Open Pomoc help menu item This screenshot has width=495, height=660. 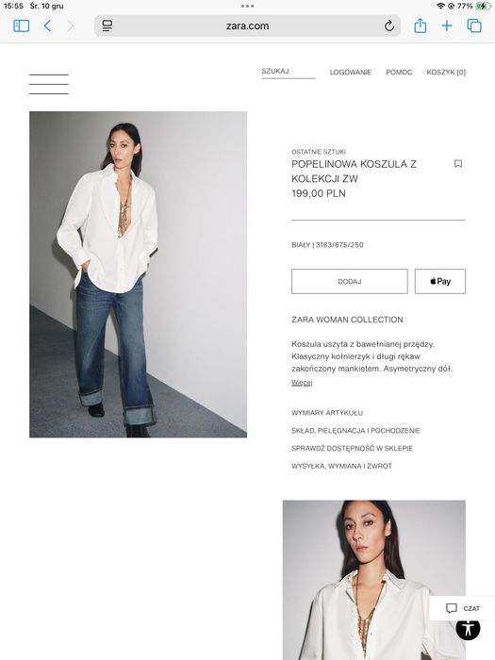(399, 73)
